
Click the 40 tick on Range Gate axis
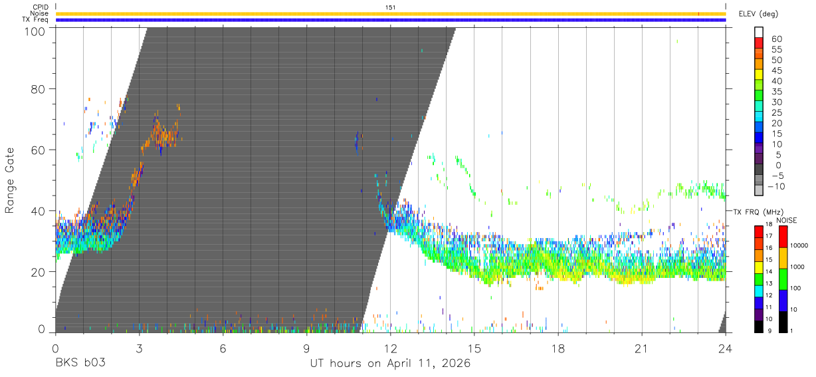[39, 211]
